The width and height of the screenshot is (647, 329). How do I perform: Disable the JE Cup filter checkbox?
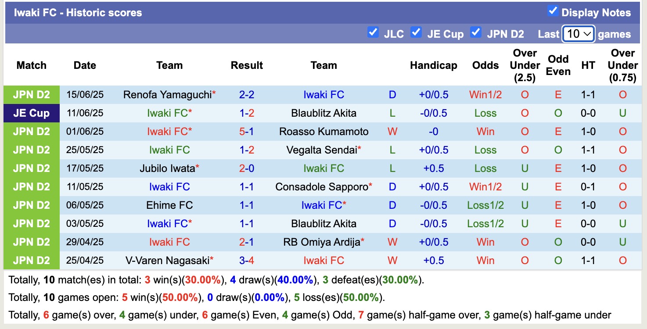click(416, 32)
